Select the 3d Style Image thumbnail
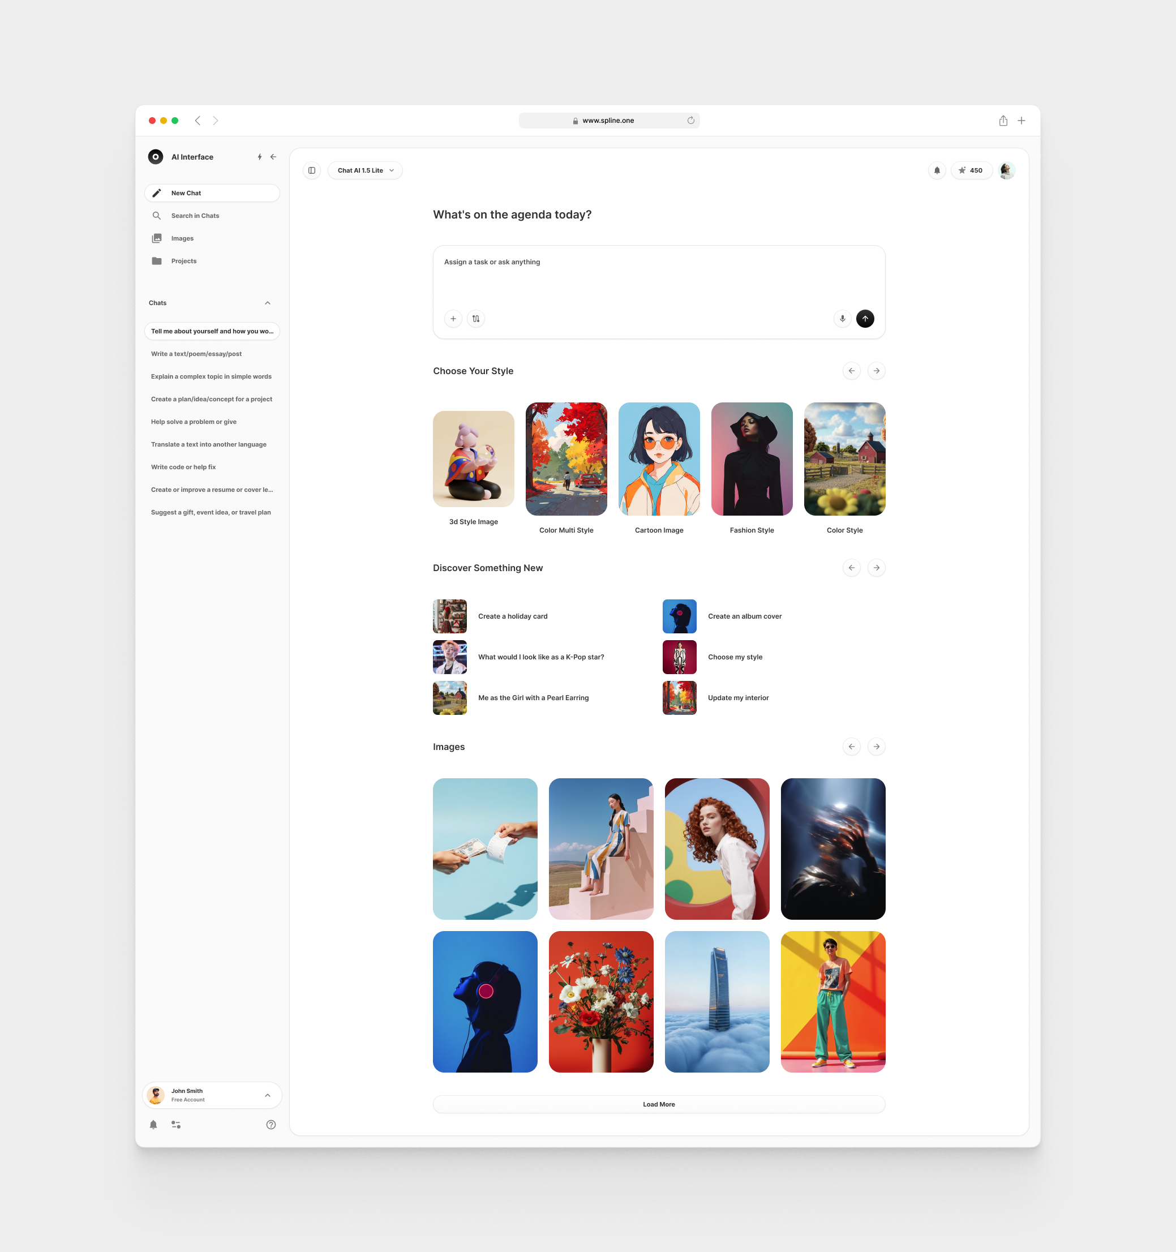This screenshot has height=1252, width=1176. (x=474, y=459)
